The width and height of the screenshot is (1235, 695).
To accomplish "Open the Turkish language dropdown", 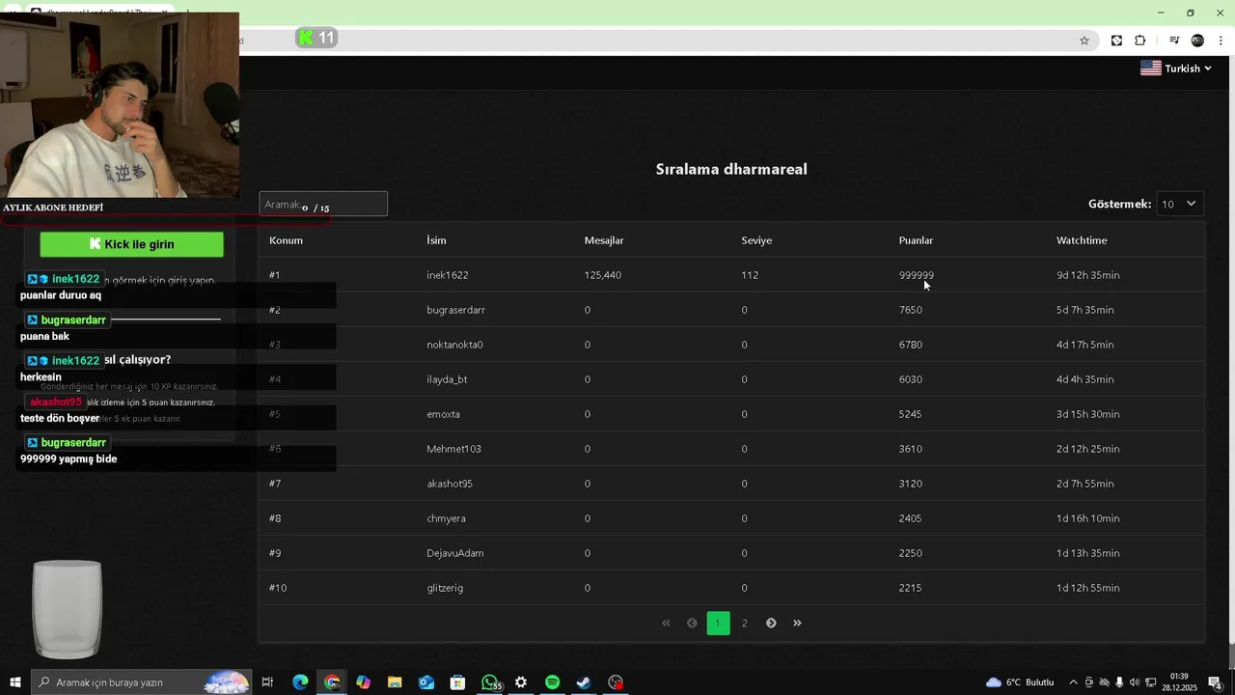I will (1176, 69).
